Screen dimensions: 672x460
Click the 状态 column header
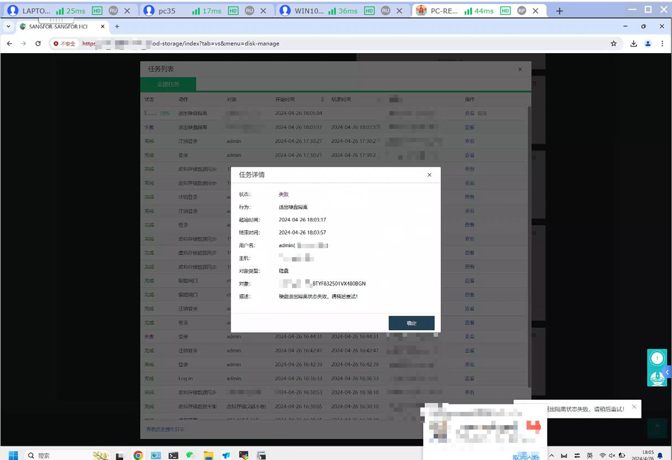[149, 100]
